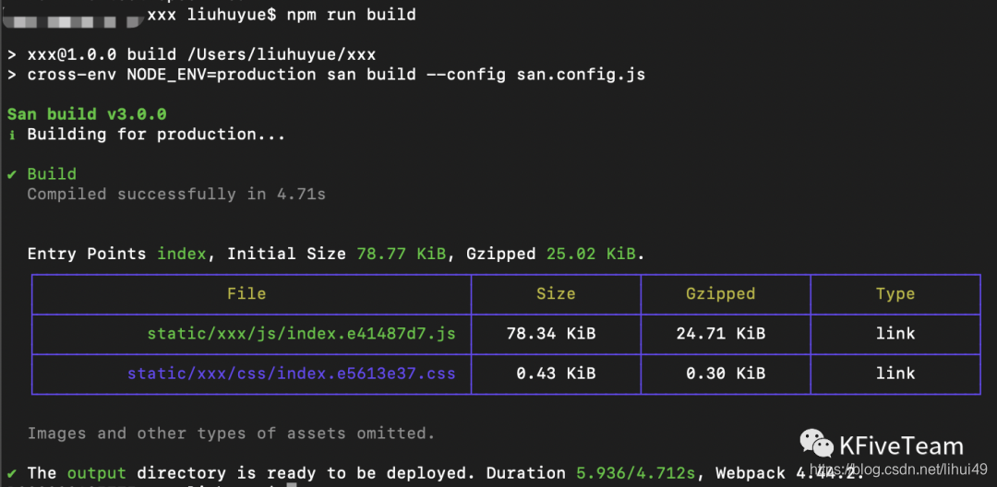Click the Type column header
This screenshot has width=997, height=487.
895,294
